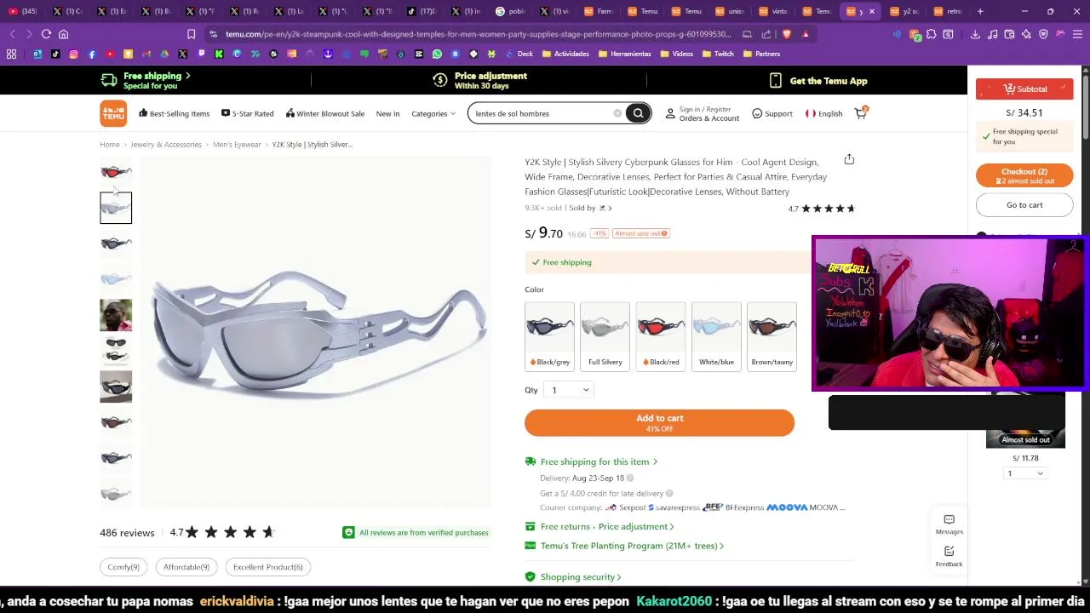Expand Free shipping for this item
Image resolution: width=1090 pixels, height=613 pixels.
click(599, 461)
